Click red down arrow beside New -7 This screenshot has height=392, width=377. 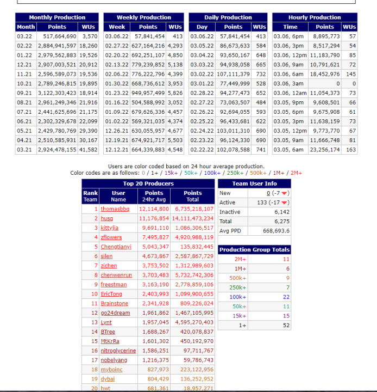pyautogui.click(x=284, y=193)
